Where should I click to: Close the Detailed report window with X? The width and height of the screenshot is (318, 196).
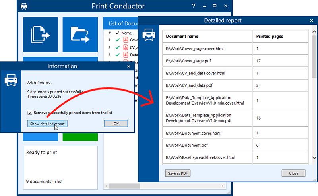pos(312,21)
